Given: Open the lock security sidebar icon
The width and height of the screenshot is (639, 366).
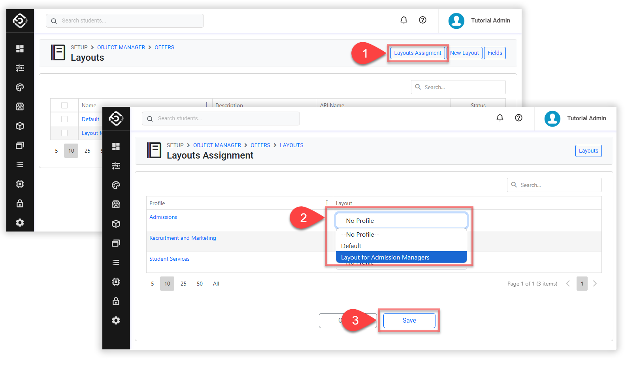Looking at the screenshot, I should point(116,301).
